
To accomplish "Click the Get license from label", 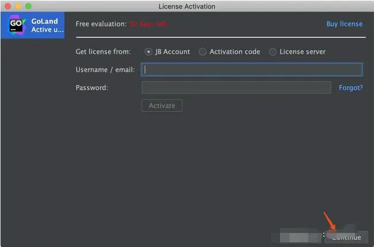I will tap(103, 52).
